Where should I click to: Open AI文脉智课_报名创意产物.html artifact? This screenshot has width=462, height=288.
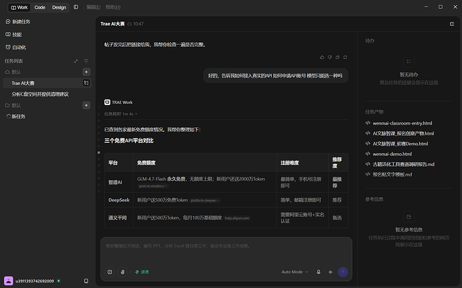click(x=400, y=133)
